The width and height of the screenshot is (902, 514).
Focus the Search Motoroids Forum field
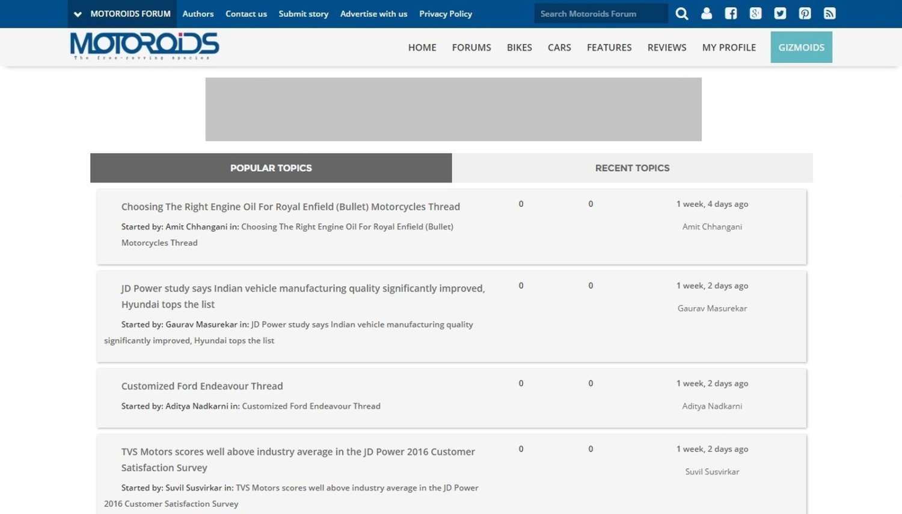coord(601,13)
